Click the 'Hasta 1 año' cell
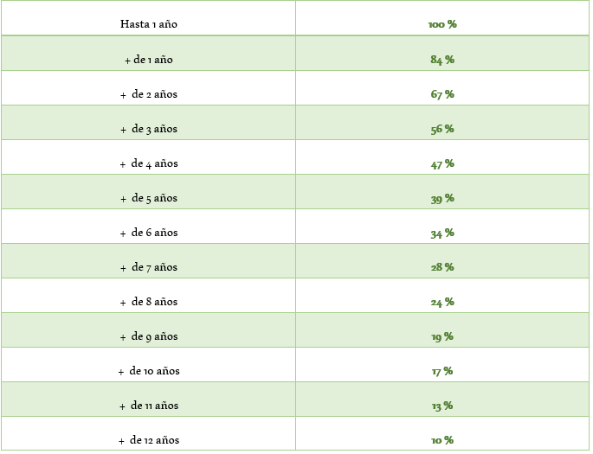593x454 pixels. [148, 24]
